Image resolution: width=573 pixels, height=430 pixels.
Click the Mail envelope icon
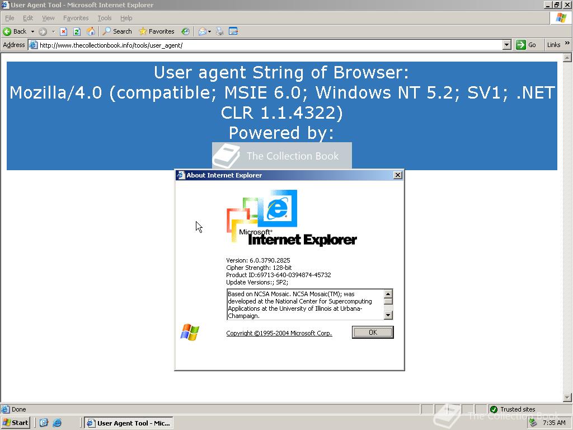pos(202,31)
